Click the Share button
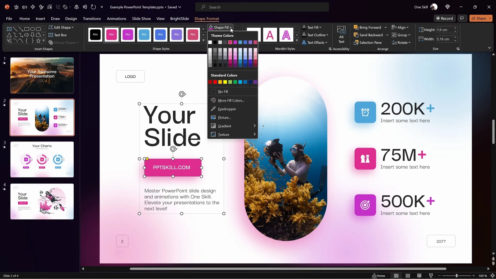This screenshot has width=496, height=279. pos(479,18)
